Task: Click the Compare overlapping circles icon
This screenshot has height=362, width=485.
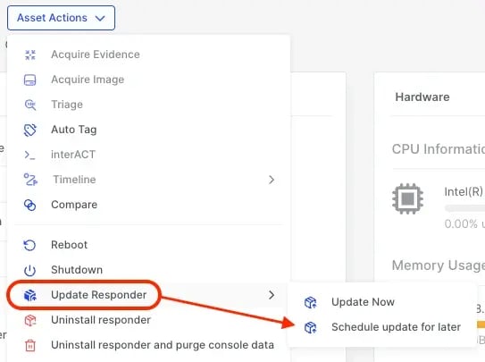Action: click(30, 205)
